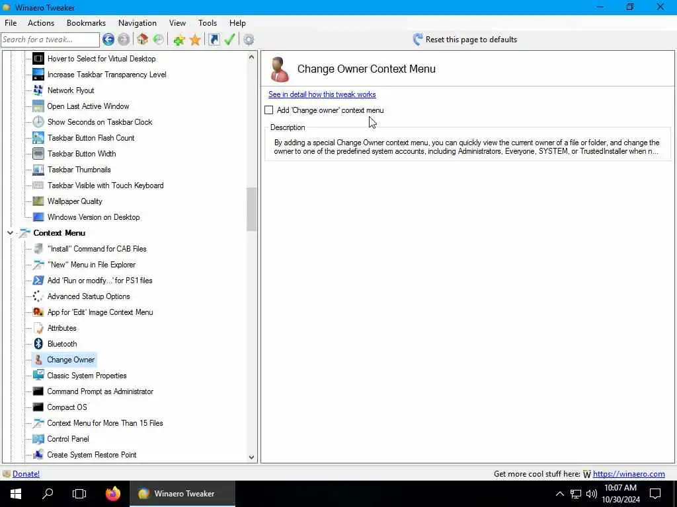677x507 pixels.
Task: Select Windows Version on Desktop item
Action: click(x=93, y=217)
